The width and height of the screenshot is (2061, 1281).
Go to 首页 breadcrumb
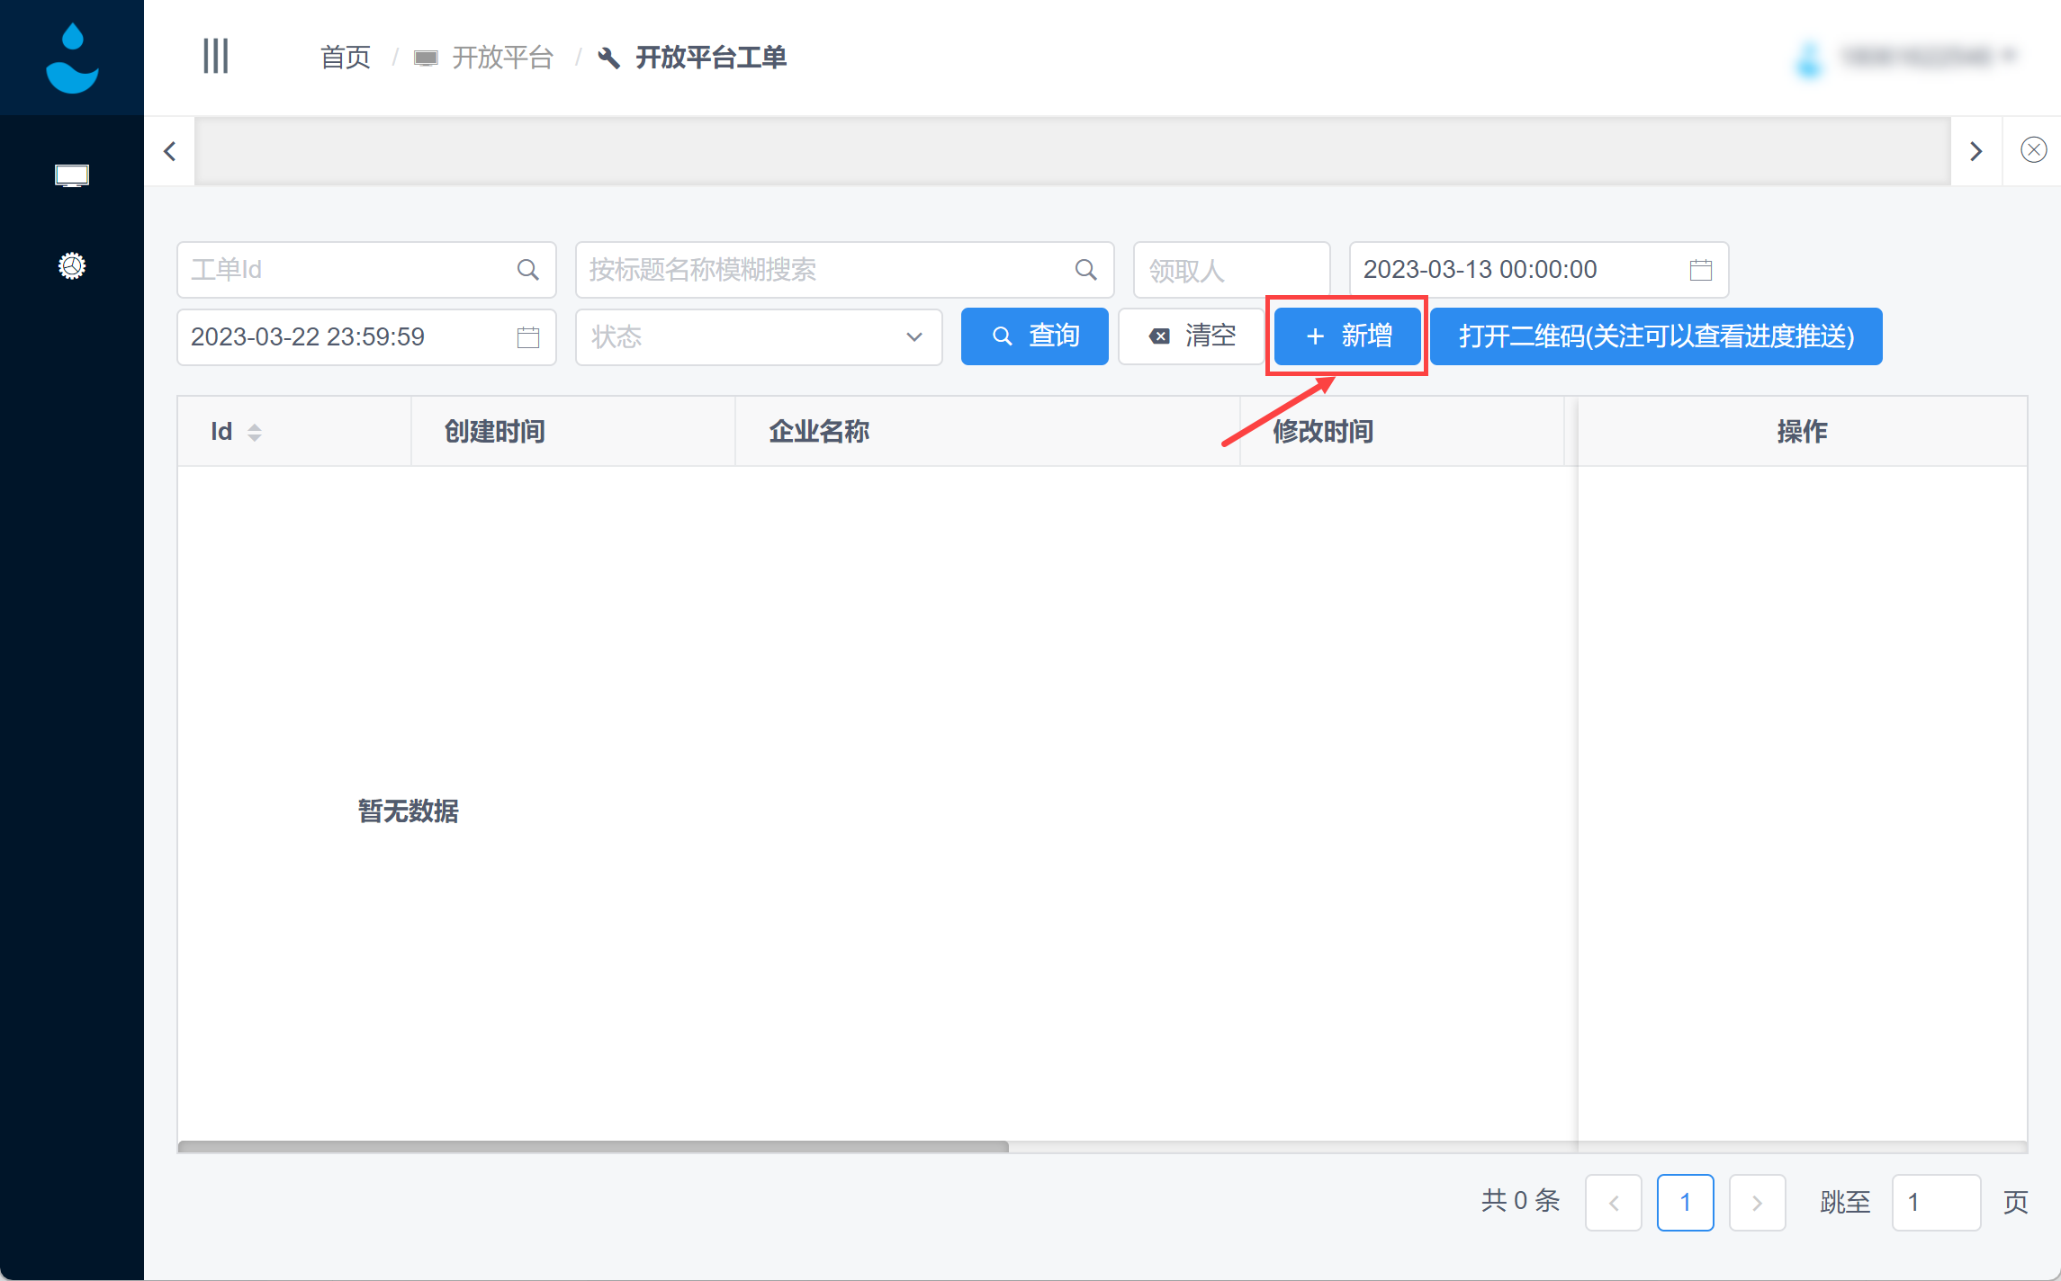click(346, 58)
